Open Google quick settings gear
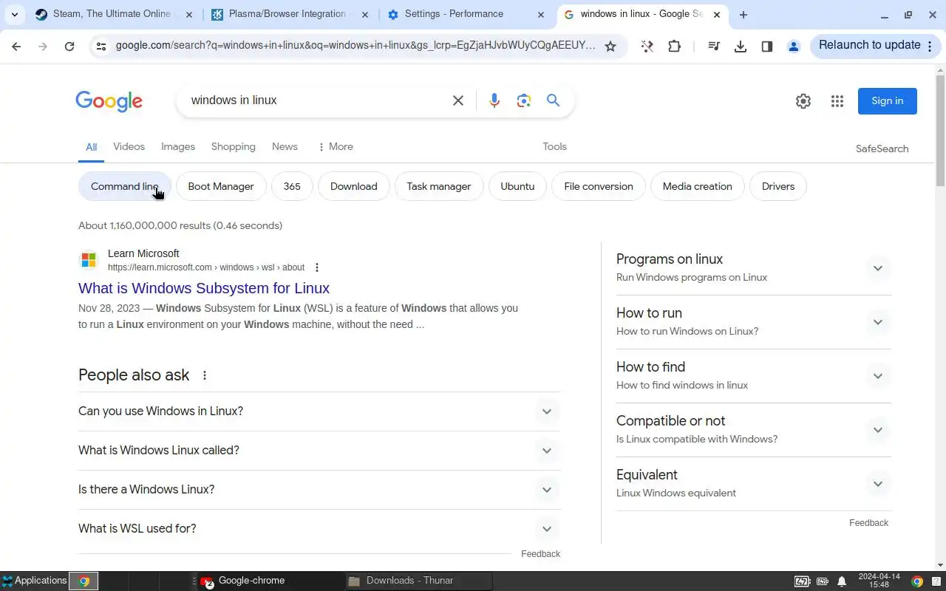 [803, 101]
